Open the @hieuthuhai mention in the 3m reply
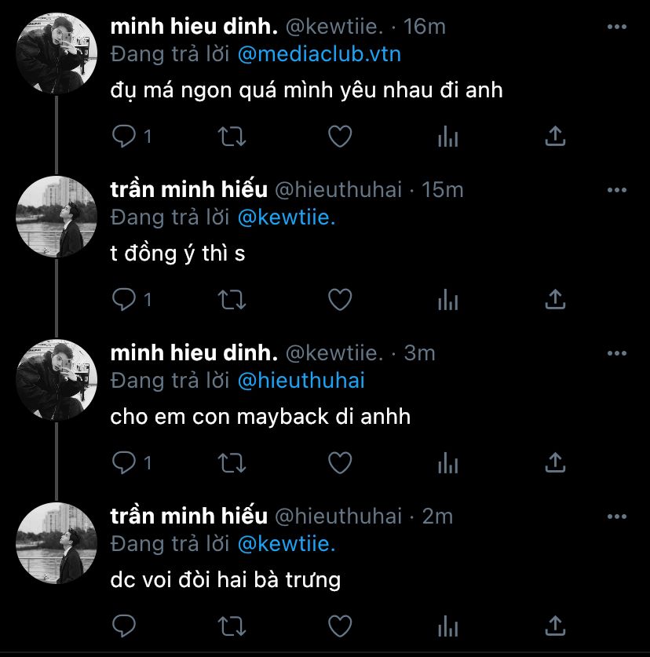The width and height of the screenshot is (650, 657). 301,381
